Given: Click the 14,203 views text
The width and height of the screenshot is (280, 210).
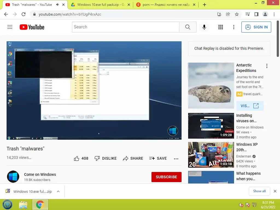Looking at the screenshot, I should [19, 157].
